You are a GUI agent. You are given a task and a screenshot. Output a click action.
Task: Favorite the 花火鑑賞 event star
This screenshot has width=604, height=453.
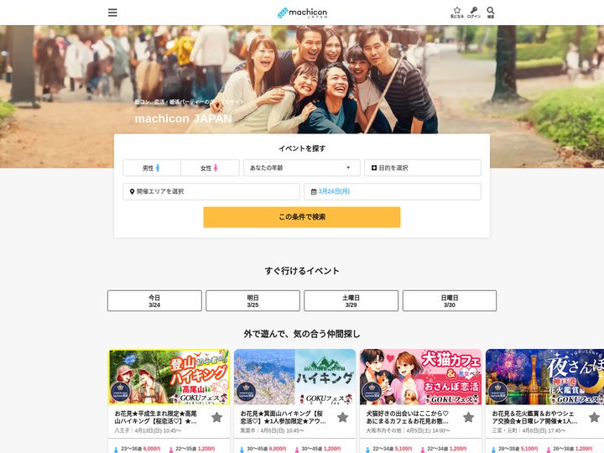point(595,417)
